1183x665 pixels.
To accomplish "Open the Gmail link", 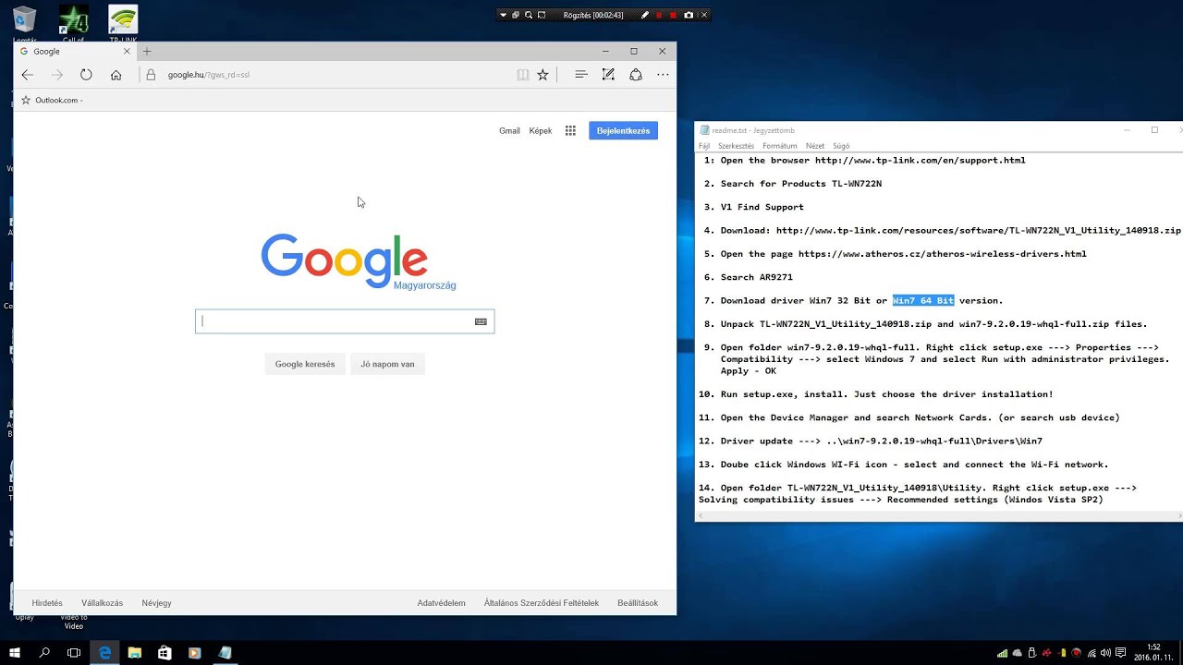I will pyautogui.click(x=509, y=131).
